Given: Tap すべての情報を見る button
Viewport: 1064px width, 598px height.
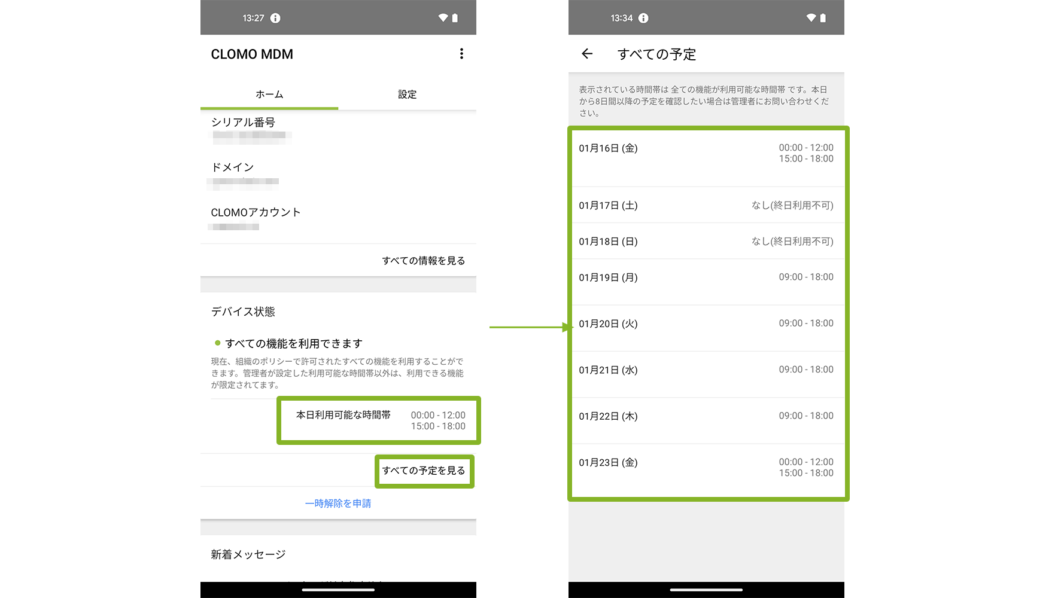Looking at the screenshot, I should pos(423,261).
